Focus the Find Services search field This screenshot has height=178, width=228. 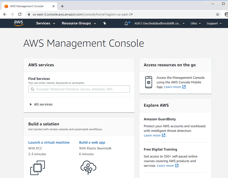click(79, 89)
